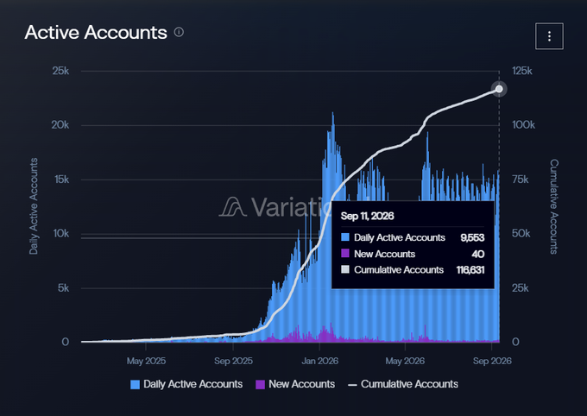Click the Sep 2026 x-axis label
The height and width of the screenshot is (416, 587).
492,361
